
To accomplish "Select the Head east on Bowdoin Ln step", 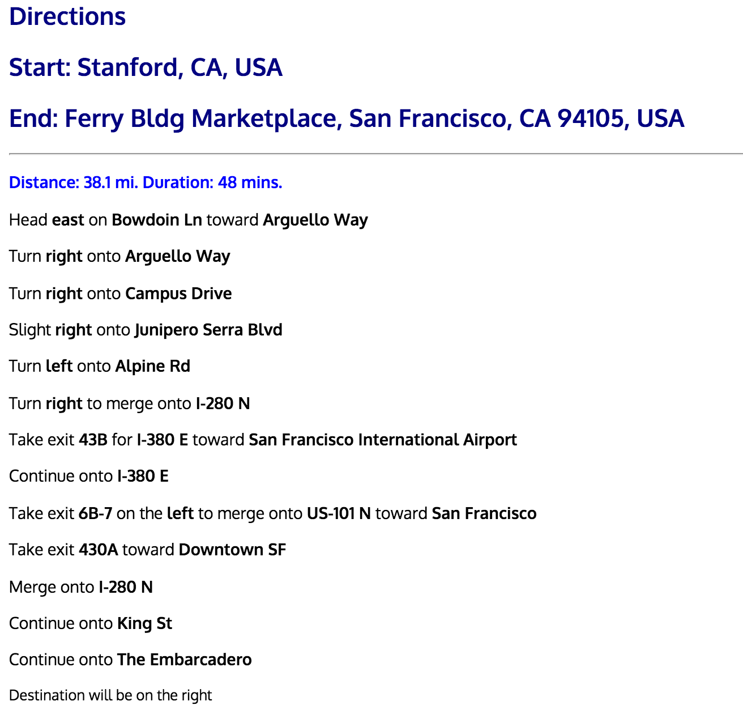I will coord(189,220).
